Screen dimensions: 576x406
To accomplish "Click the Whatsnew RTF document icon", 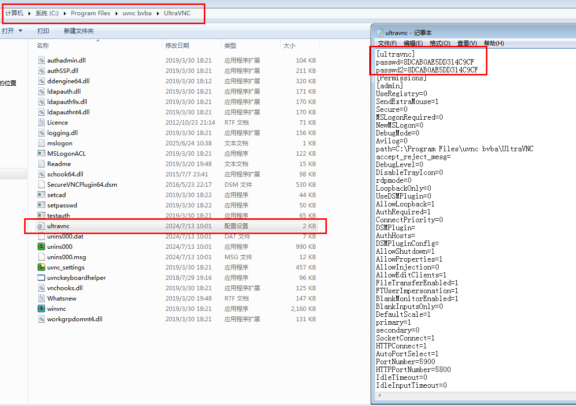I will [x=41, y=298].
